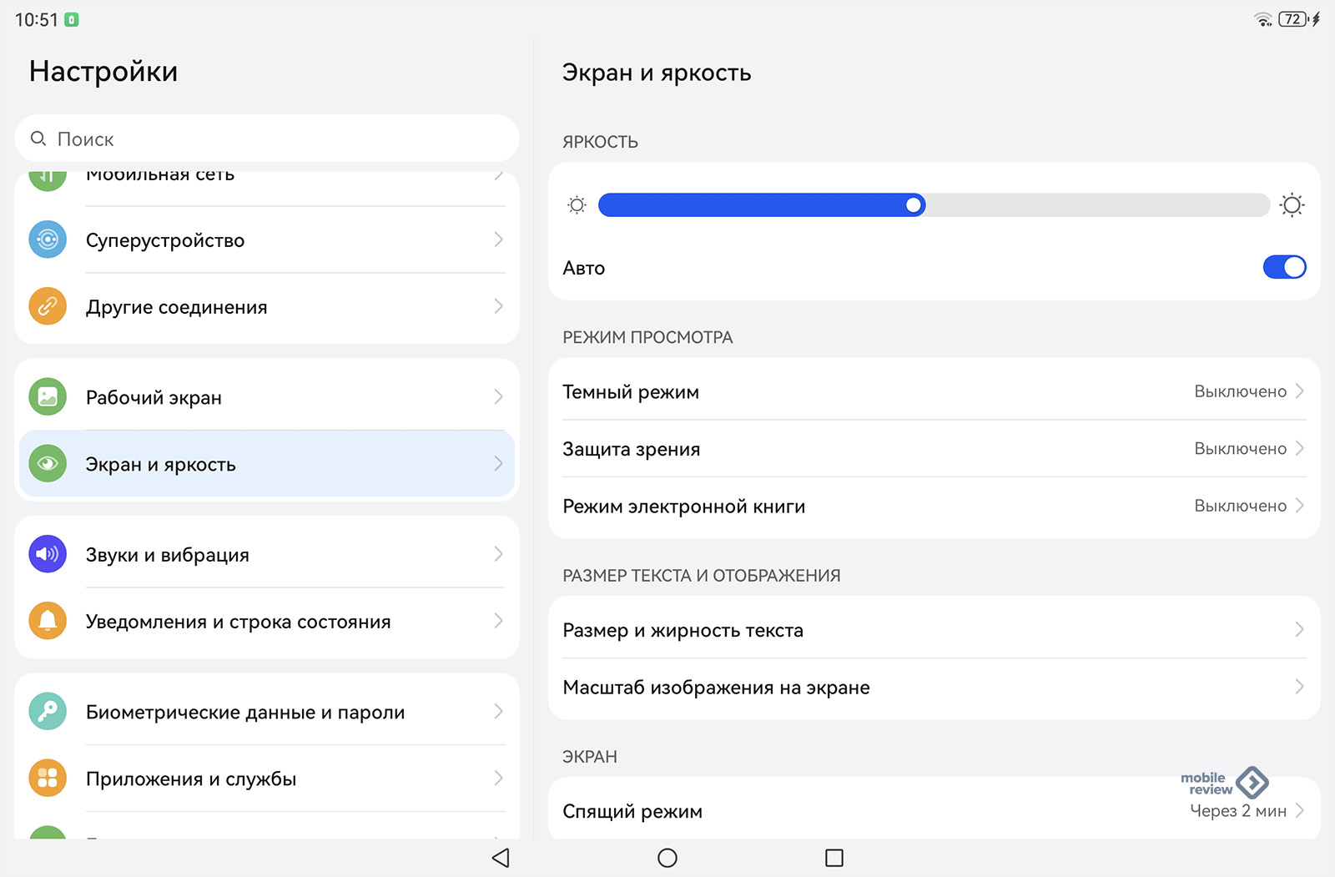Tap the Рабочий экран green icon

(48, 397)
